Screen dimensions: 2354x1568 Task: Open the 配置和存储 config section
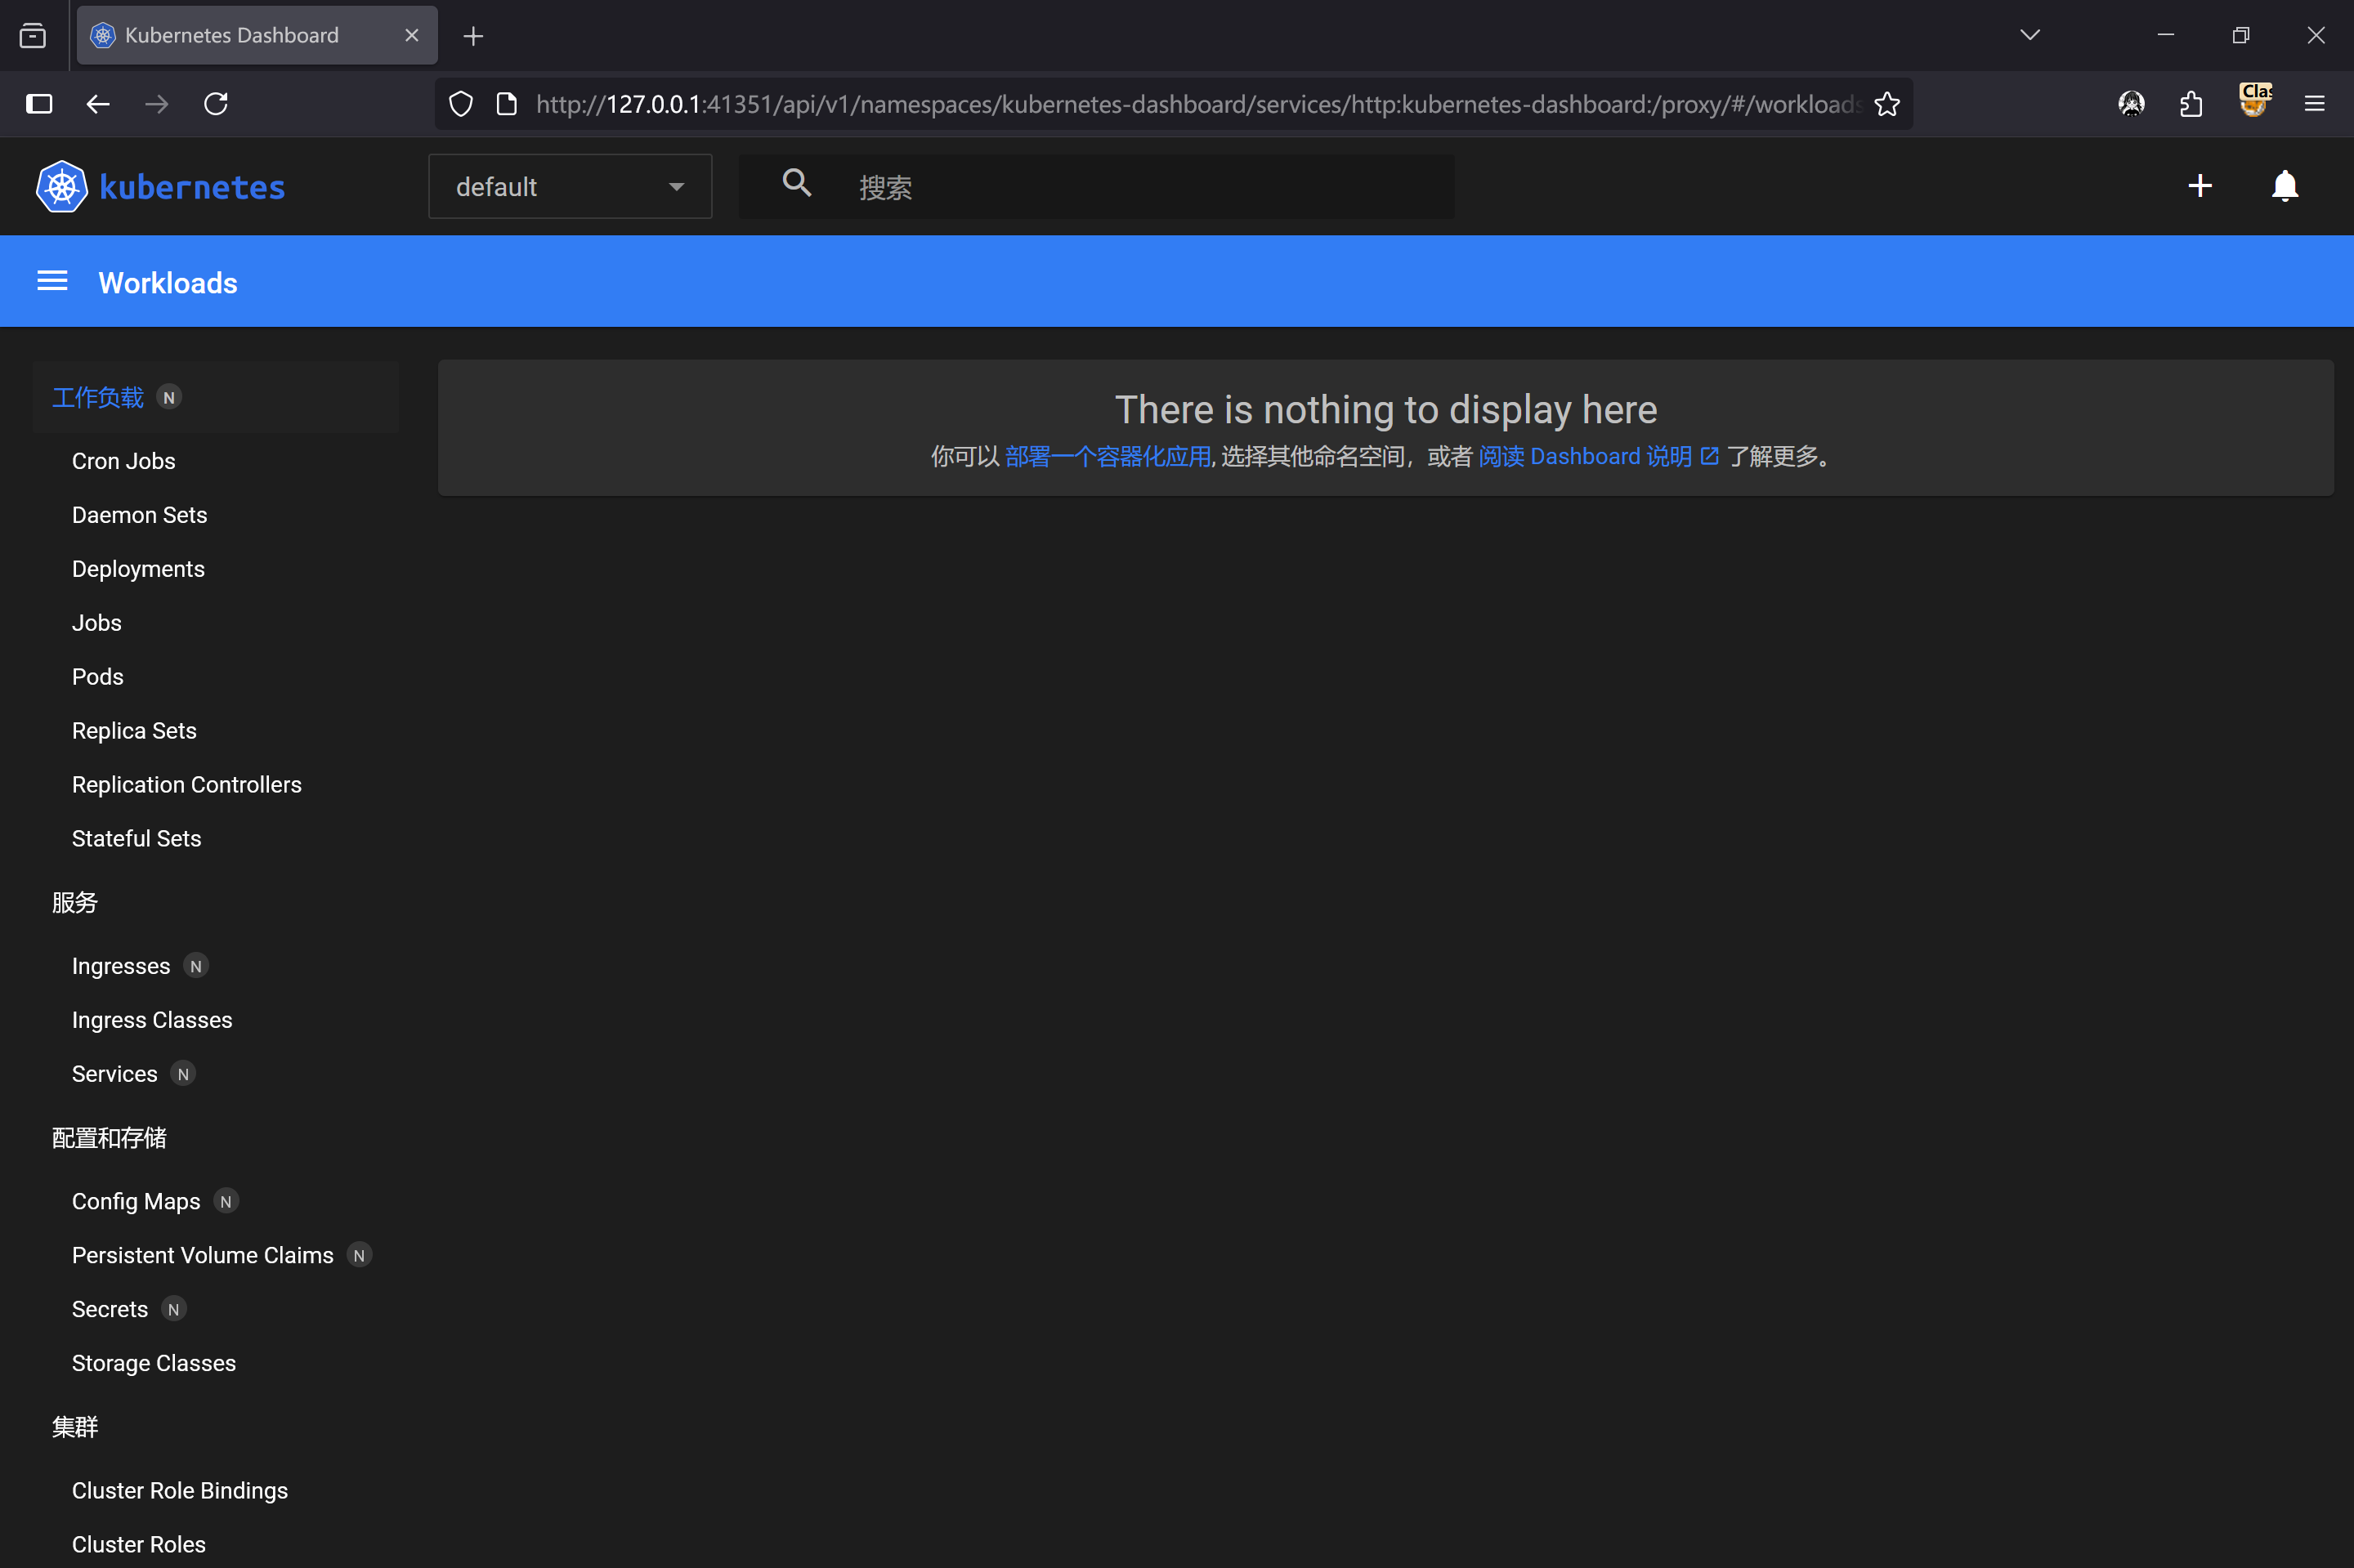coord(109,1138)
